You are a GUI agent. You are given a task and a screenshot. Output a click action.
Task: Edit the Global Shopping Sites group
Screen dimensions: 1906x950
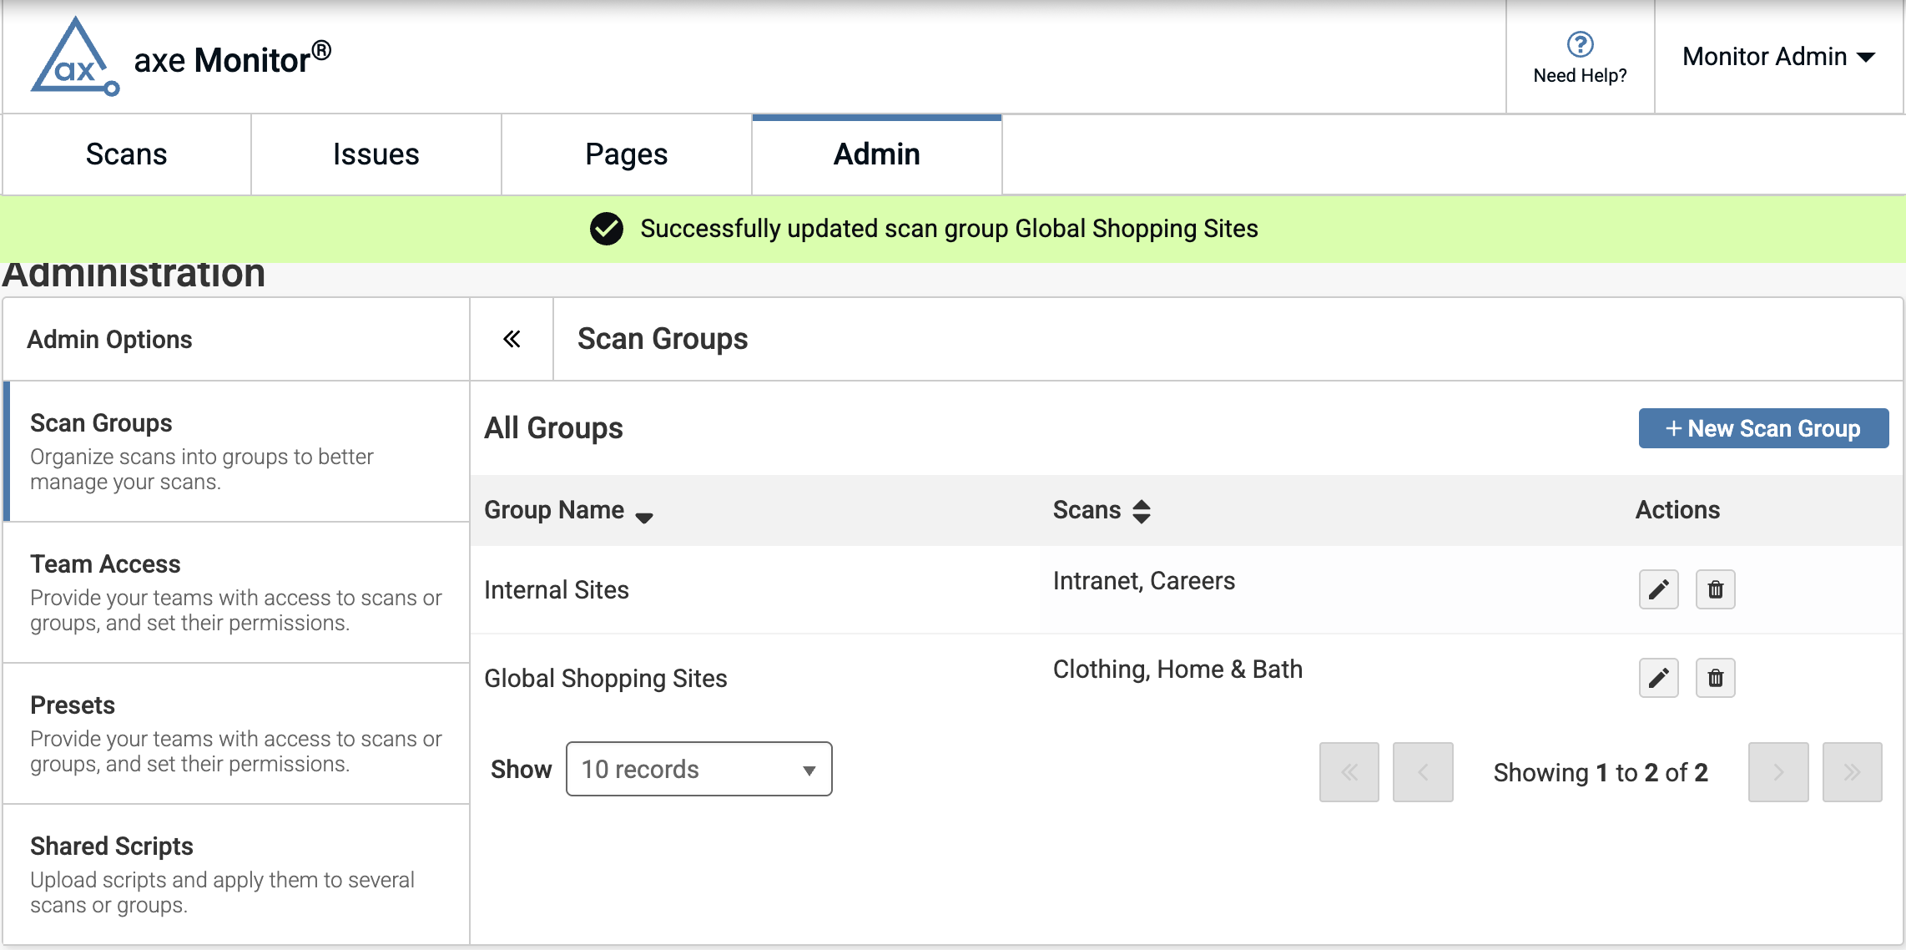(1658, 678)
